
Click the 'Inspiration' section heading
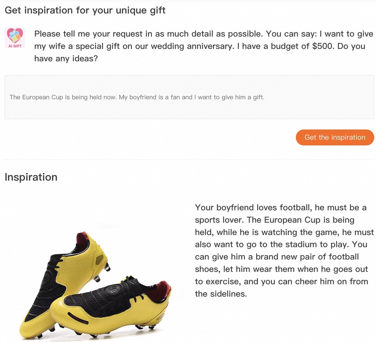[x=31, y=177]
